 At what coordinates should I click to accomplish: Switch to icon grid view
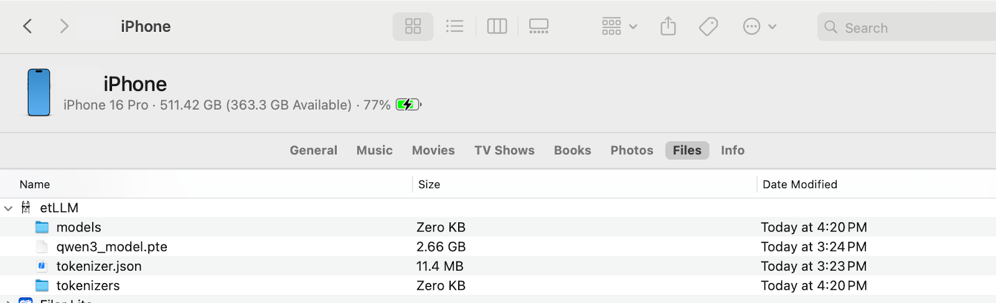[413, 26]
